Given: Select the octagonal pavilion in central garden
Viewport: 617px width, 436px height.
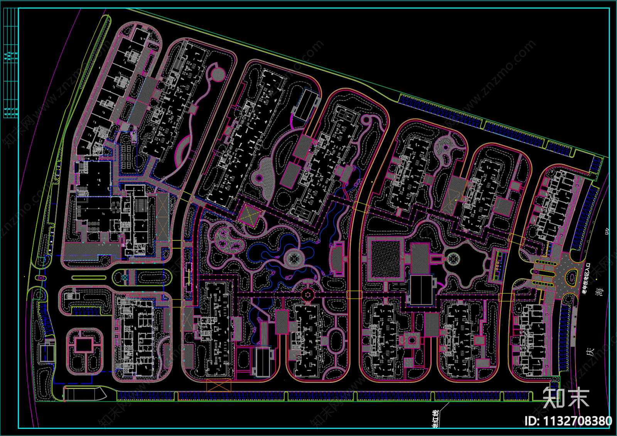Looking at the screenshot, I should coord(294,259).
